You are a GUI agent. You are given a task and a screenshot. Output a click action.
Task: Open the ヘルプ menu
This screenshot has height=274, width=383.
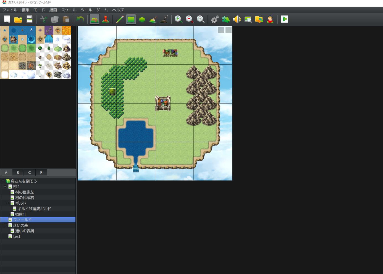[118, 10]
